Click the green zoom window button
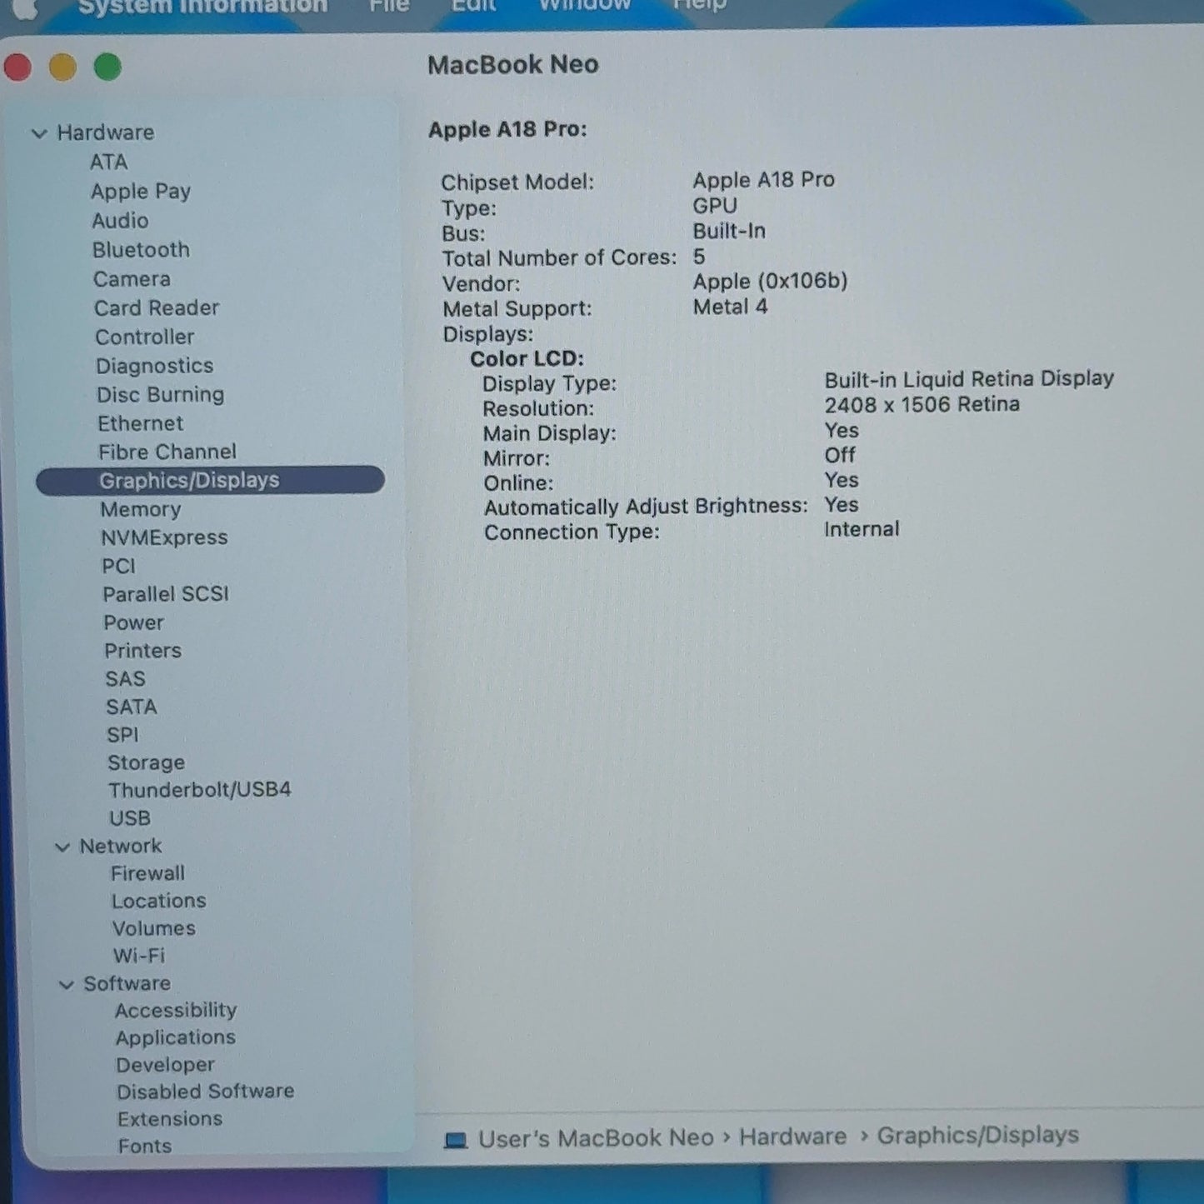1204x1204 pixels. point(107,67)
